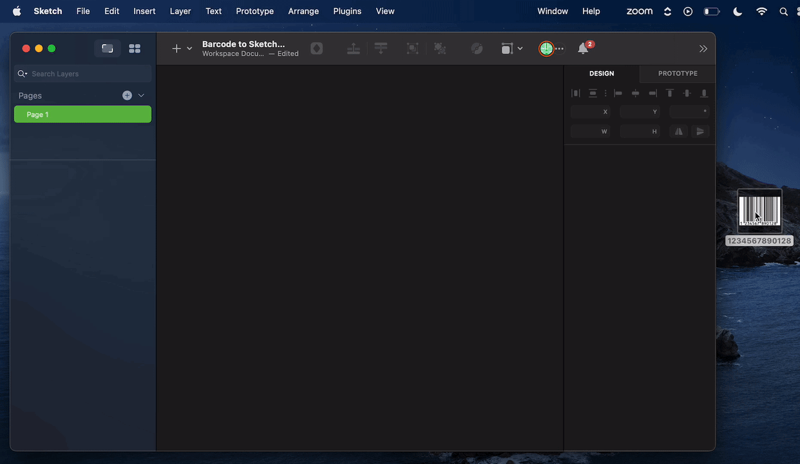Select Page 1 in pages list

pyautogui.click(x=83, y=114)
